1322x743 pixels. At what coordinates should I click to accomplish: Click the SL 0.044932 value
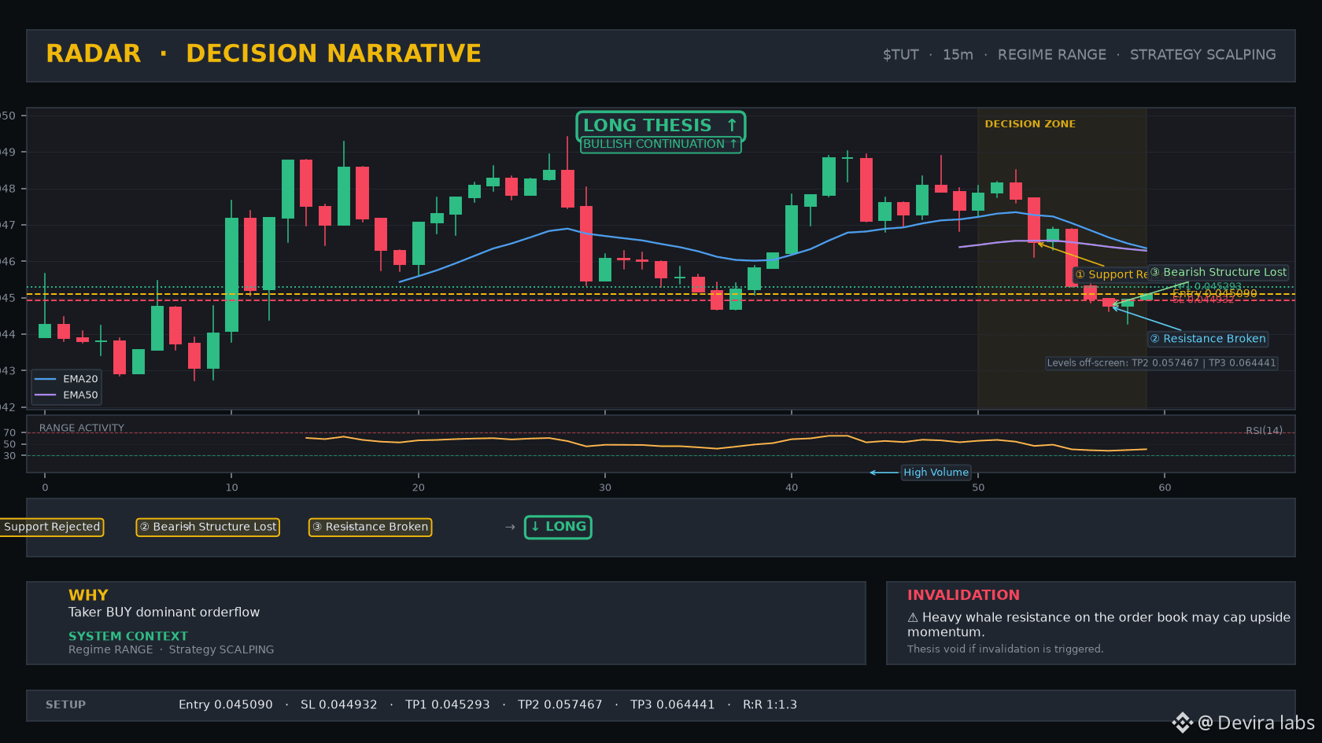pyautogui.click(x=338, y=704)
